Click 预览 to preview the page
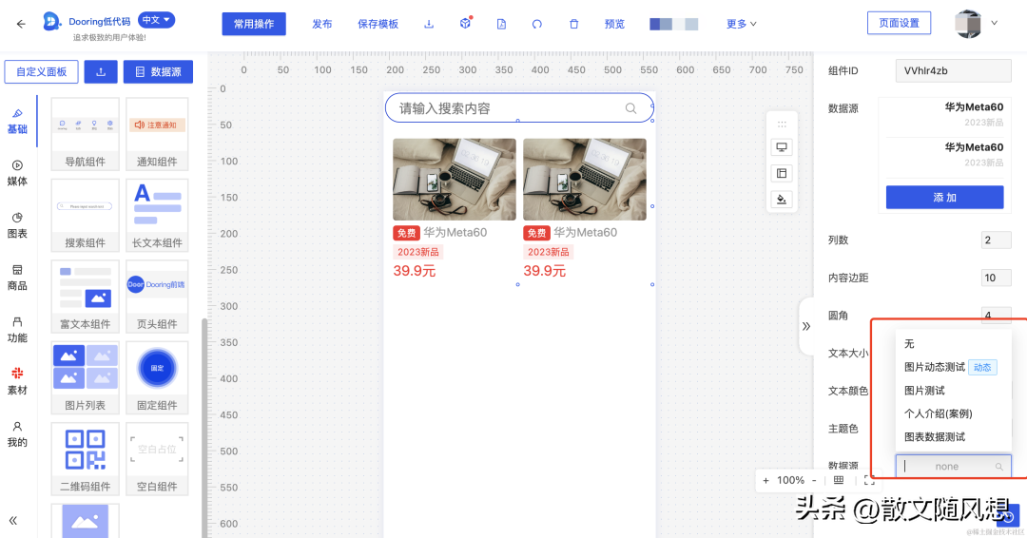The width and height of the screenshot is (1027, 538). point(614,24)
